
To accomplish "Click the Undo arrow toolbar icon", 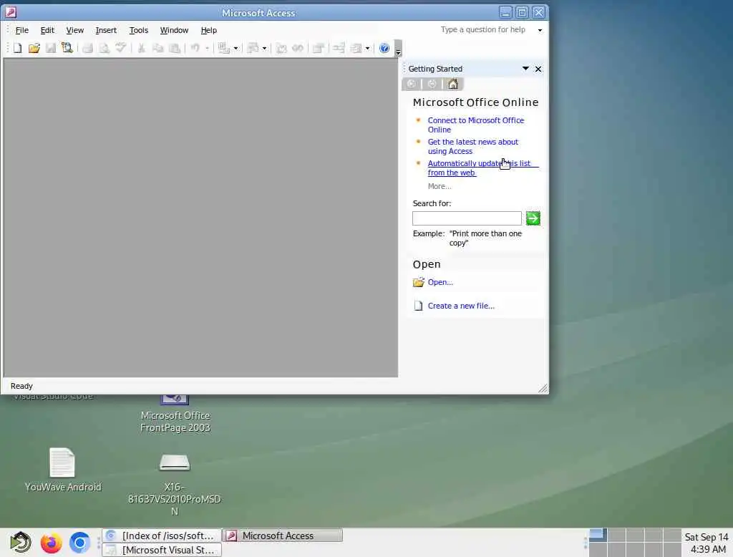I will tap(195, 48).
